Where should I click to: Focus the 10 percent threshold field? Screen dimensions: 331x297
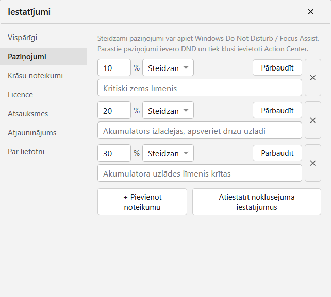pyautogui.click(x=114, y=67)
